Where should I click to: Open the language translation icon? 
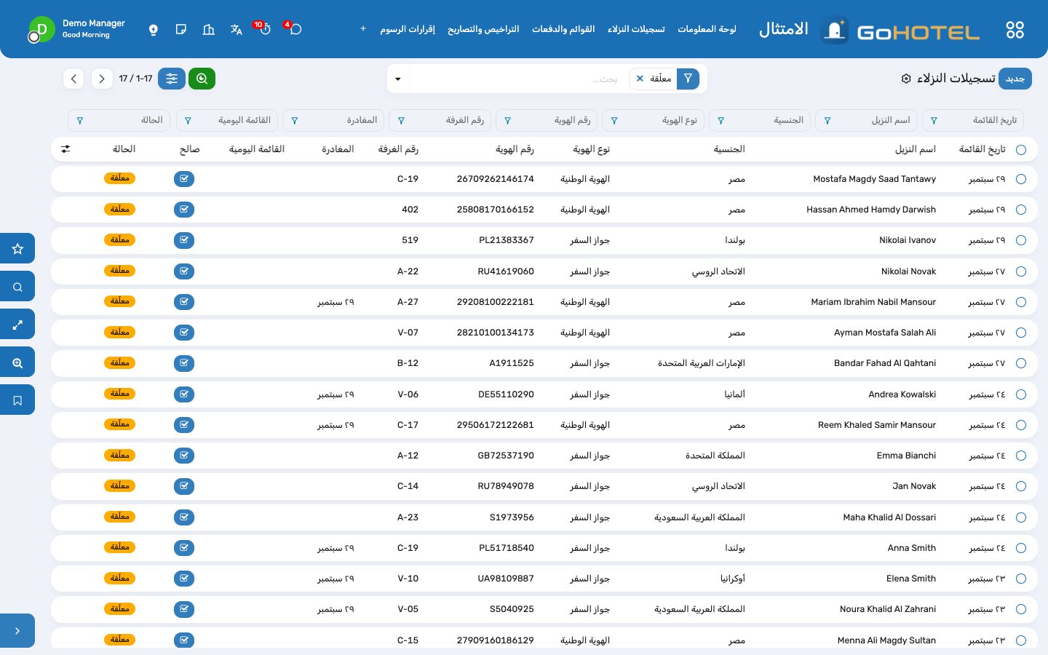(x=237, y=29)
